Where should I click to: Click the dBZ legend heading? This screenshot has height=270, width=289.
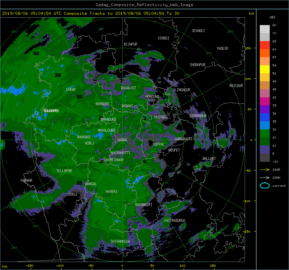point(272,17)
